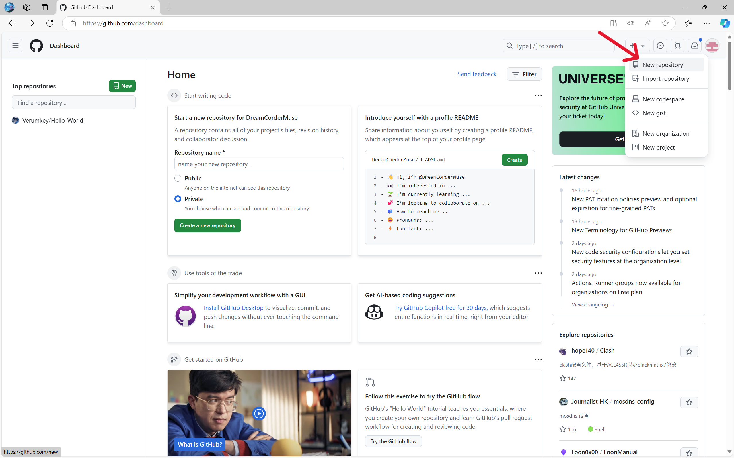734x458 pixels.
Task: Select the Public visibility radio button
Action: pyautogui.click(x=178, y=178)
